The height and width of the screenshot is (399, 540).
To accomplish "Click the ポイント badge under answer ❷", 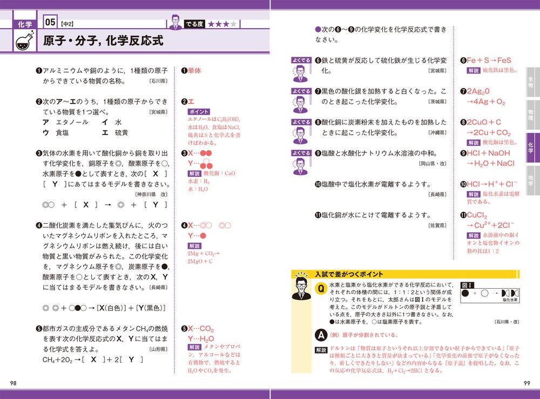I will (199, 112).
